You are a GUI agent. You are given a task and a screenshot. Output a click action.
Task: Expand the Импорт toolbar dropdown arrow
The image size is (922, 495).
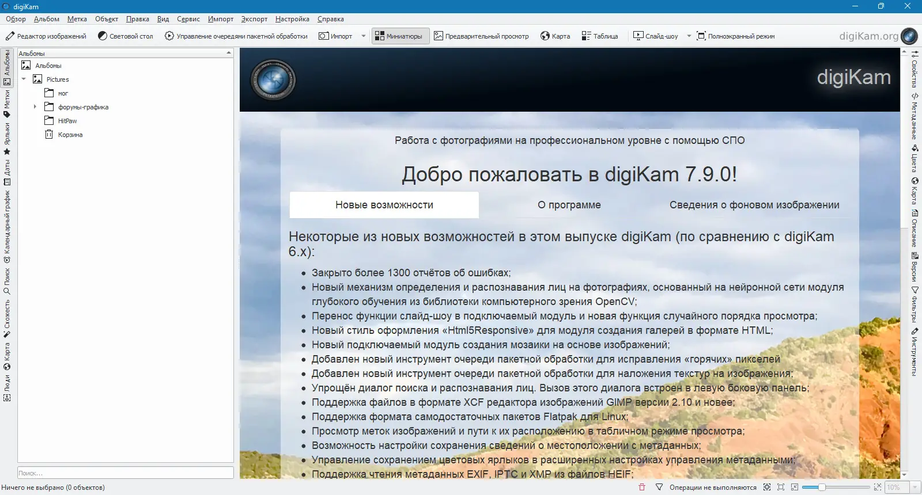point(363,36)
